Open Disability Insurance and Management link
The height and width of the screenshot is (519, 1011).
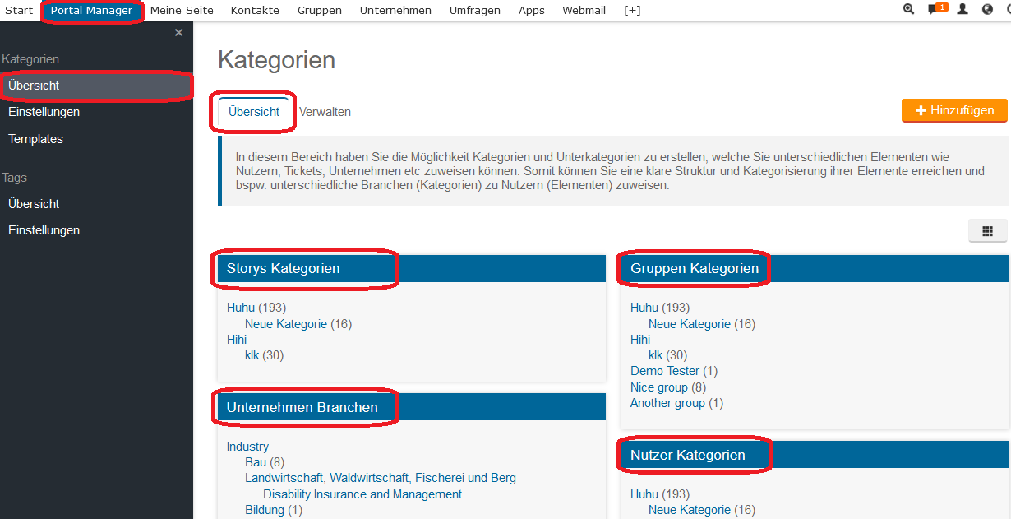coord(362,494)
